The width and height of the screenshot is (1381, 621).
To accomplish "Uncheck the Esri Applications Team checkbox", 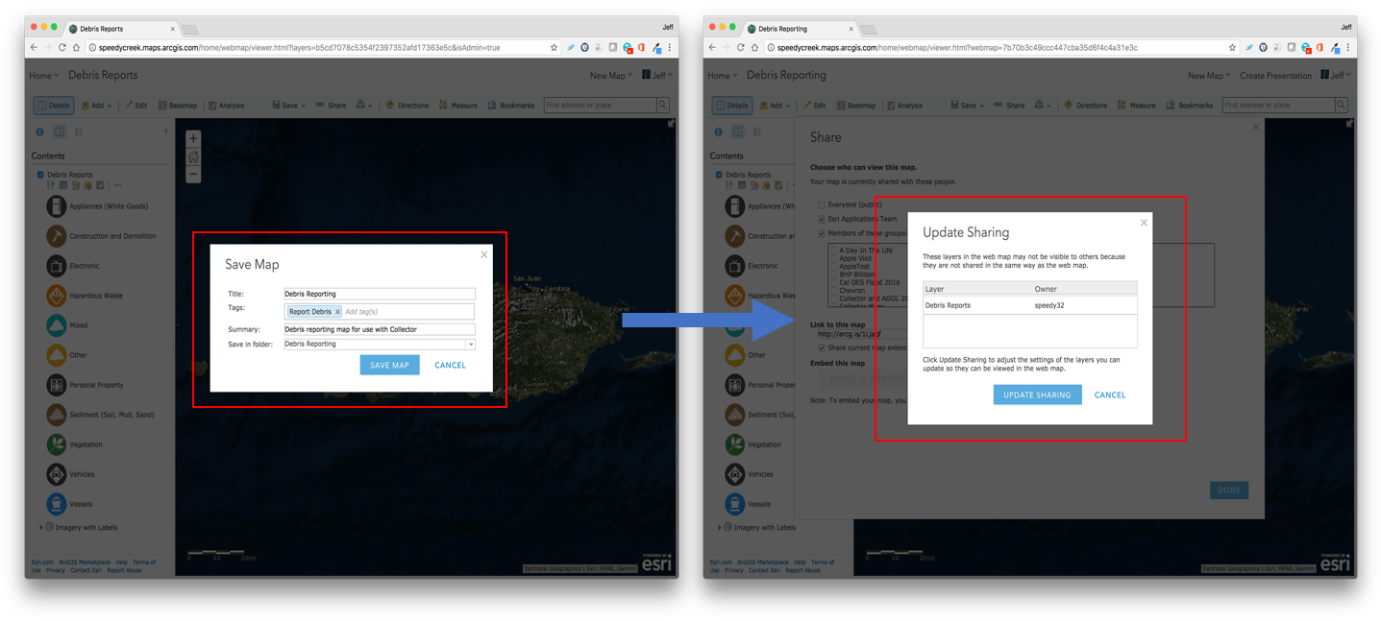I will point(822,219).
